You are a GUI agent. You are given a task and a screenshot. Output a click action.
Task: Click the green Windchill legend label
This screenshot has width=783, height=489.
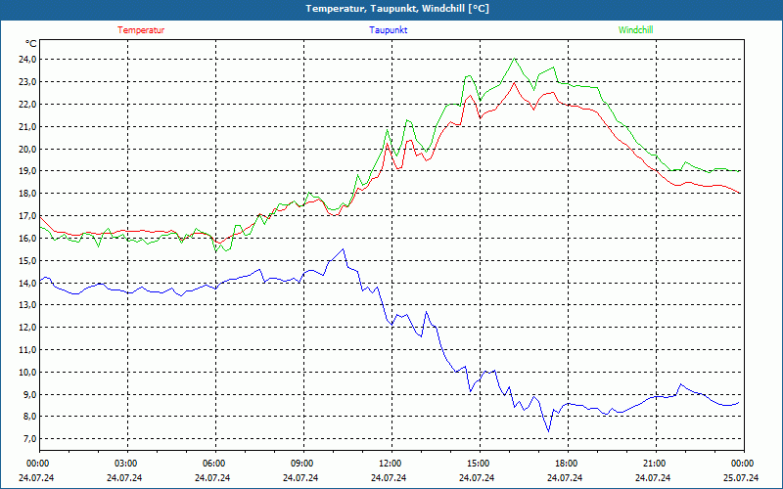[635, 30]
